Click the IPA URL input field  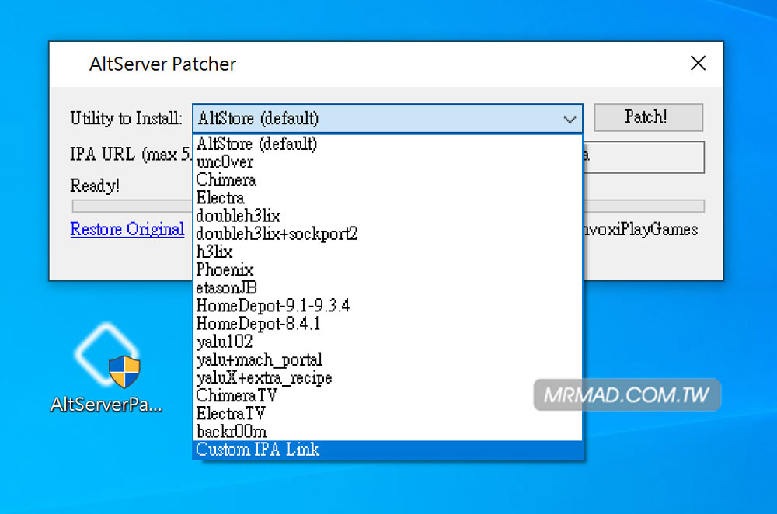pyautogui.click(x=643, y=158)
